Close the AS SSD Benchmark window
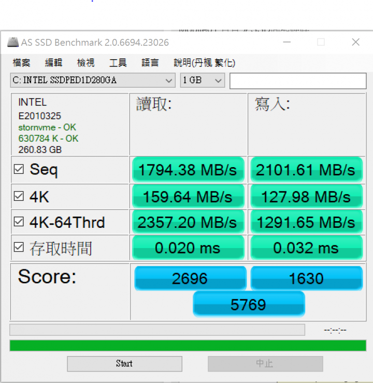This screenshot has height=383, width=373. [356, 42]
